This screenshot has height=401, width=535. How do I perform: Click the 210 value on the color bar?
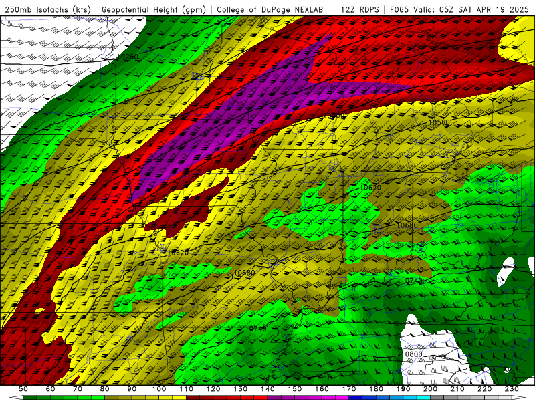[x=457, y=389]
